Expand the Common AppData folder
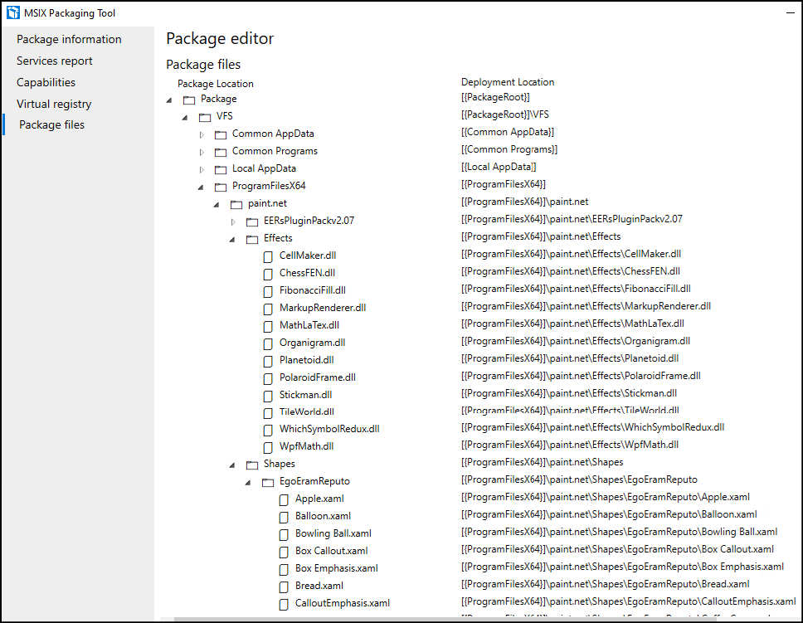Image resolution: width=803 pixels, height=623 pixels. coord(201,134)
